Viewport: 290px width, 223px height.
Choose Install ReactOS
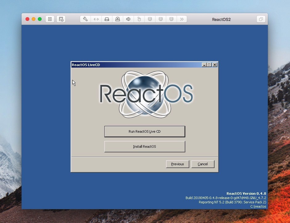[145, 147]
